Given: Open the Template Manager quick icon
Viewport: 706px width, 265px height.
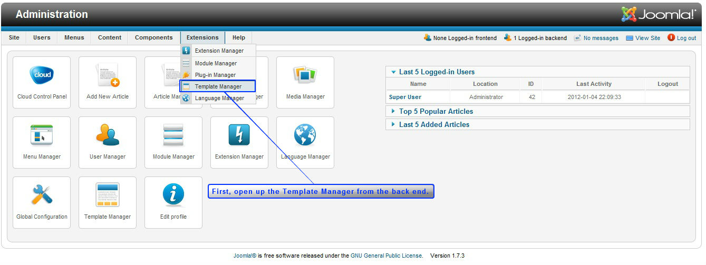Looking at the screenshot, I should coord(108,203).
